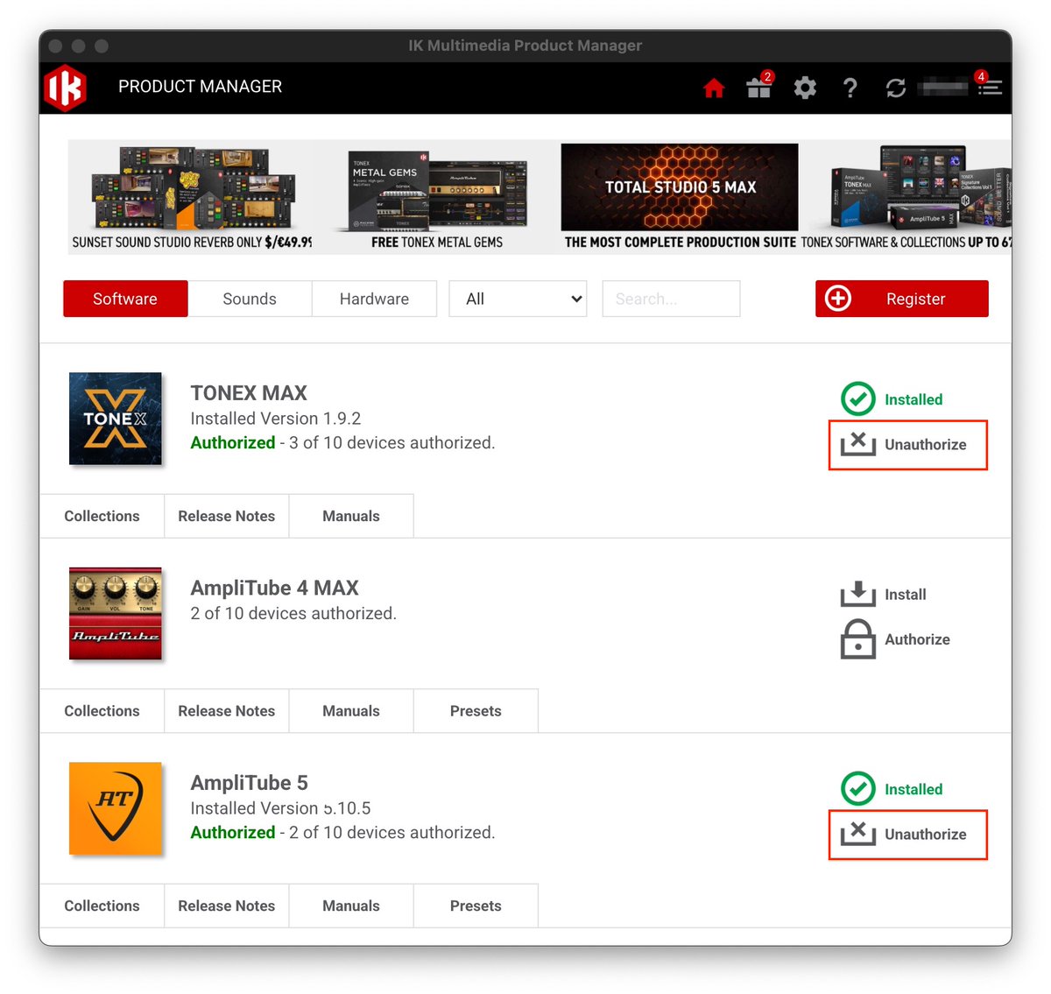This screenshot has height=994, width=1051.
Task: Switch to the Sounds tab
Action: click(x=250, y=299)
